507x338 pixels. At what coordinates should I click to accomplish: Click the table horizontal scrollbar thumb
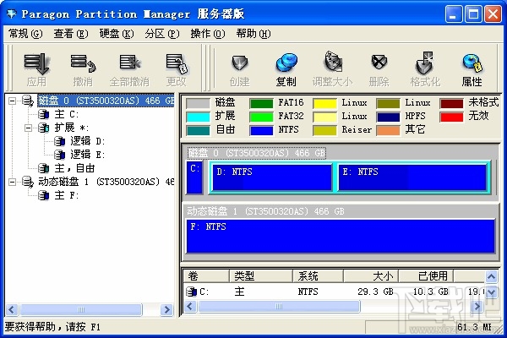pyautogui.click(x=279, y=306)
